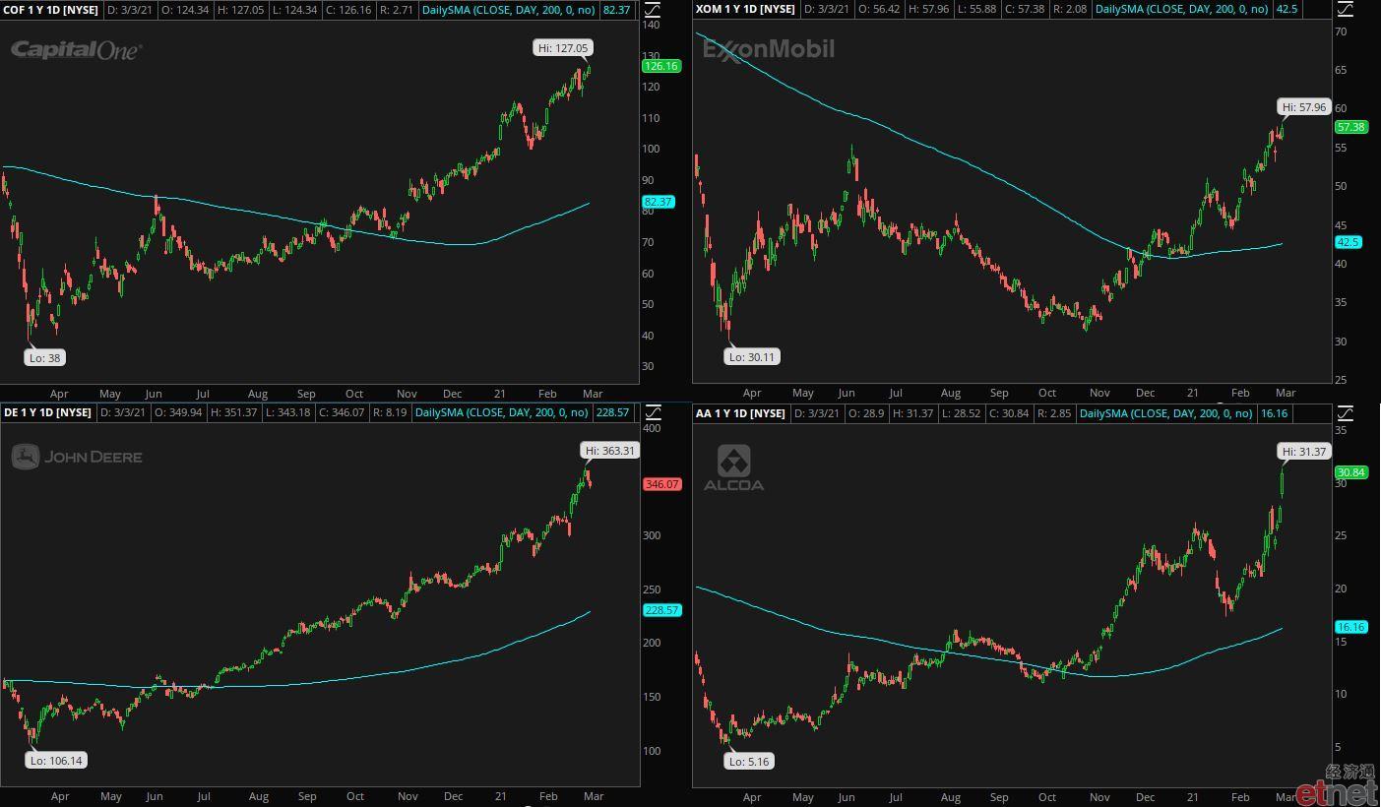This screenshot has height=807, width=1381.
Task: Click the XOM 'Hi: 57.96' bubble
Action: [x=1304, y=106]
